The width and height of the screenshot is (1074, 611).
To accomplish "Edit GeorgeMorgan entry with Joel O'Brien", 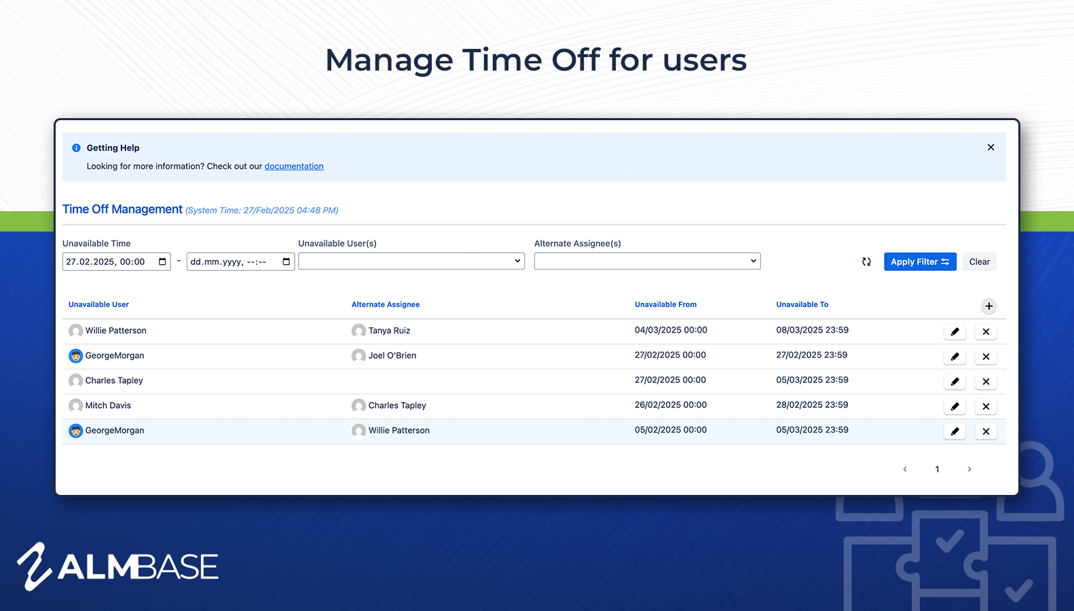I will tap(955, 356).
